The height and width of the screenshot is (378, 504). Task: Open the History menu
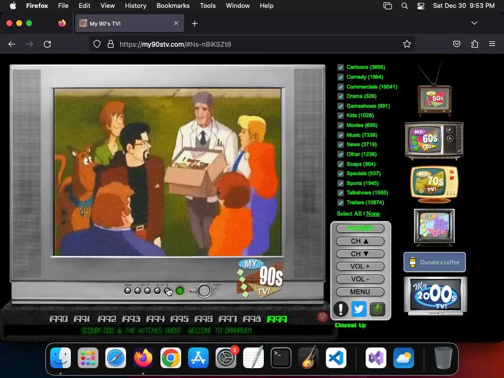pyautogui.click(x=135, y=5)
